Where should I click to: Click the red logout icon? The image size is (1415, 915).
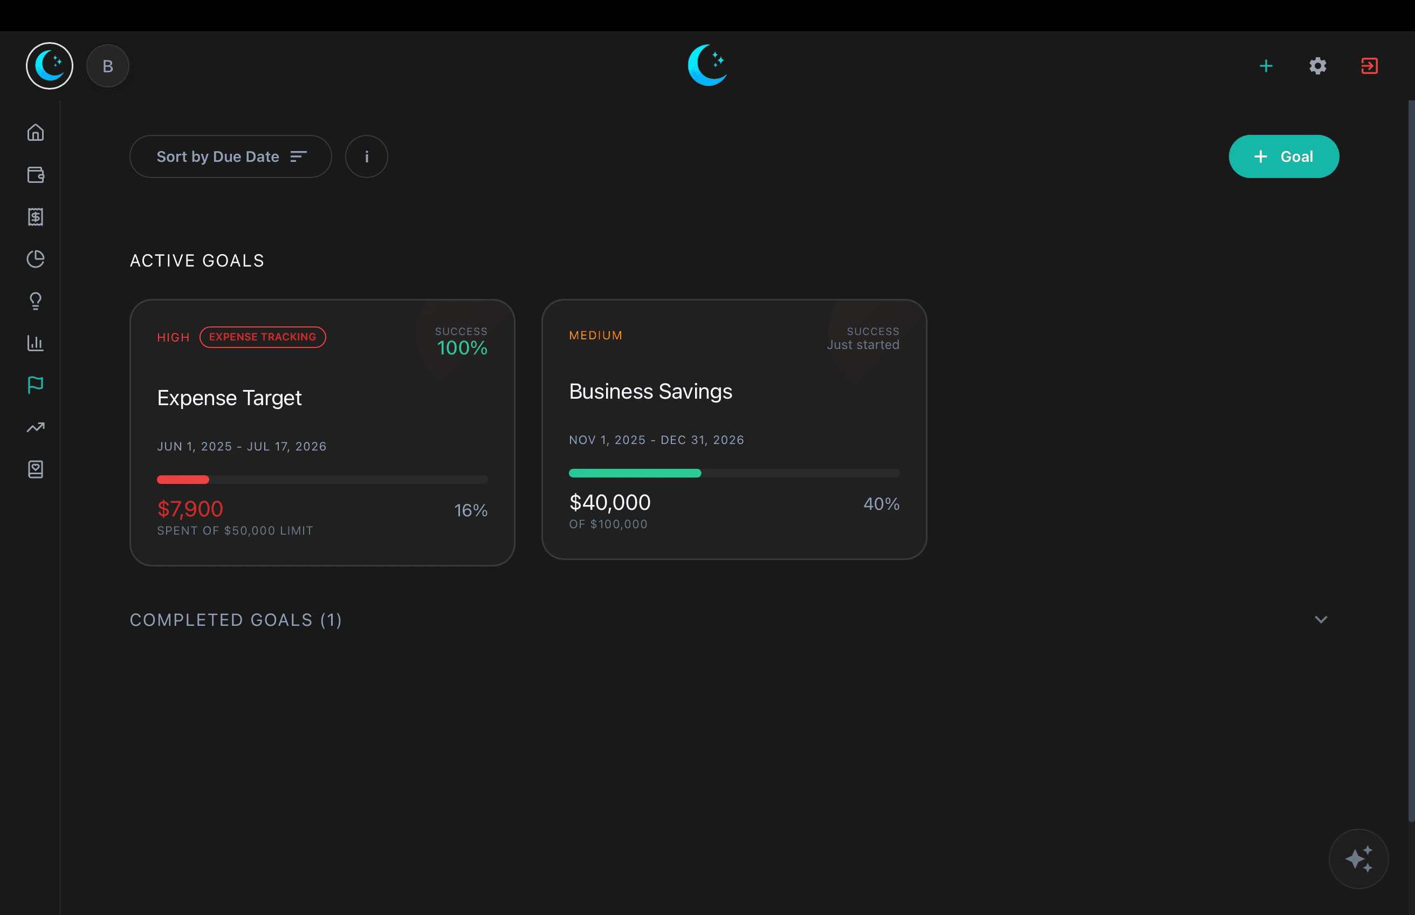1369,66
